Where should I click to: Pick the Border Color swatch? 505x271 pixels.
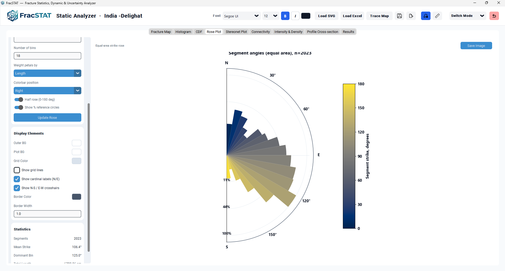pyautogui.click(x=77, y=197)
